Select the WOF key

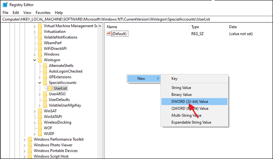(x=48, y=128)
